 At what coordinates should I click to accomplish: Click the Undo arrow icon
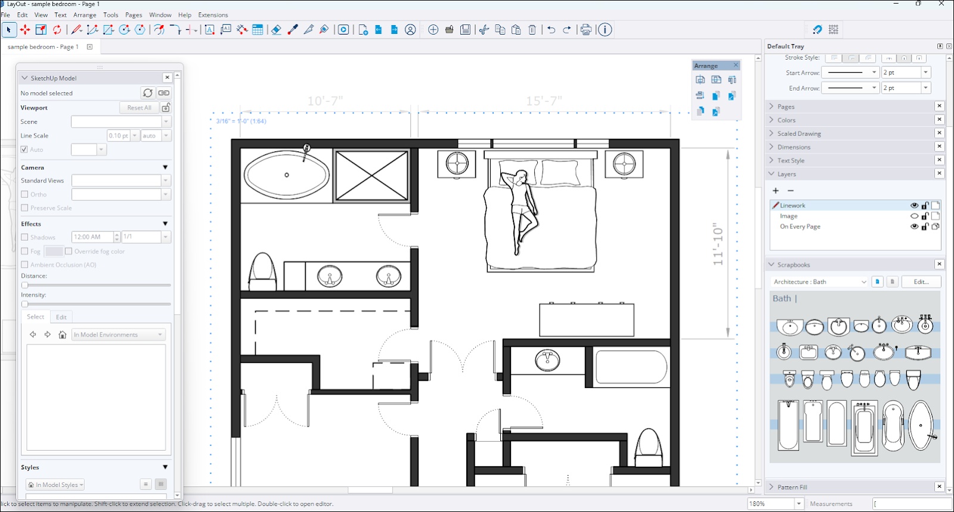coord(551,30)
